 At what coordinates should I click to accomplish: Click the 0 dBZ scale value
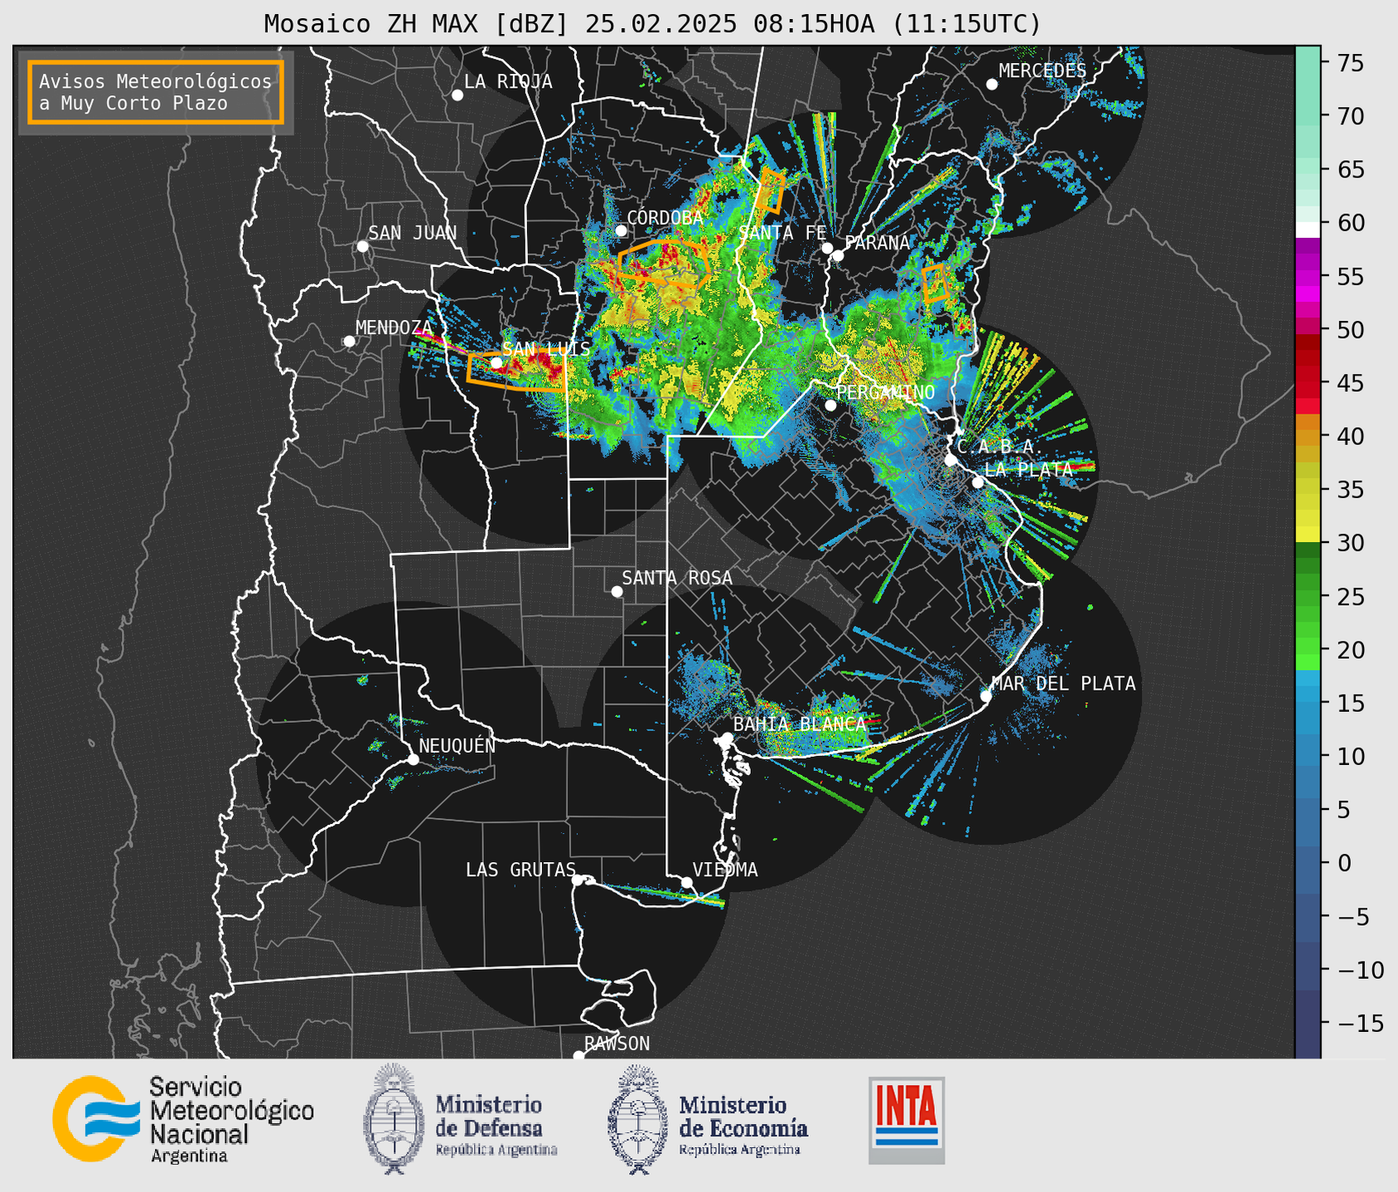tap(1344, 863)
